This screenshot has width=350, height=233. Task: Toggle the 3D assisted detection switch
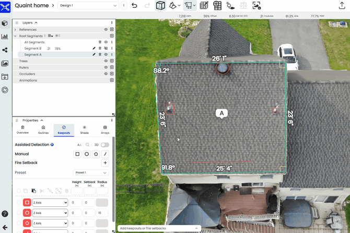tap(105, 145)
